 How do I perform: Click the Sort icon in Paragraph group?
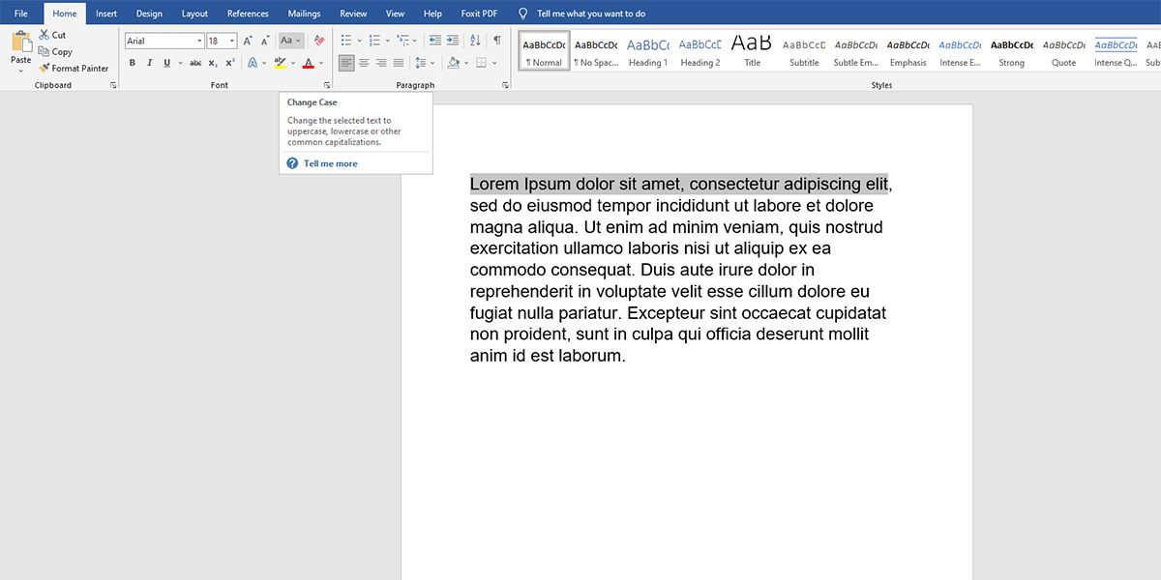pos(474,39)
